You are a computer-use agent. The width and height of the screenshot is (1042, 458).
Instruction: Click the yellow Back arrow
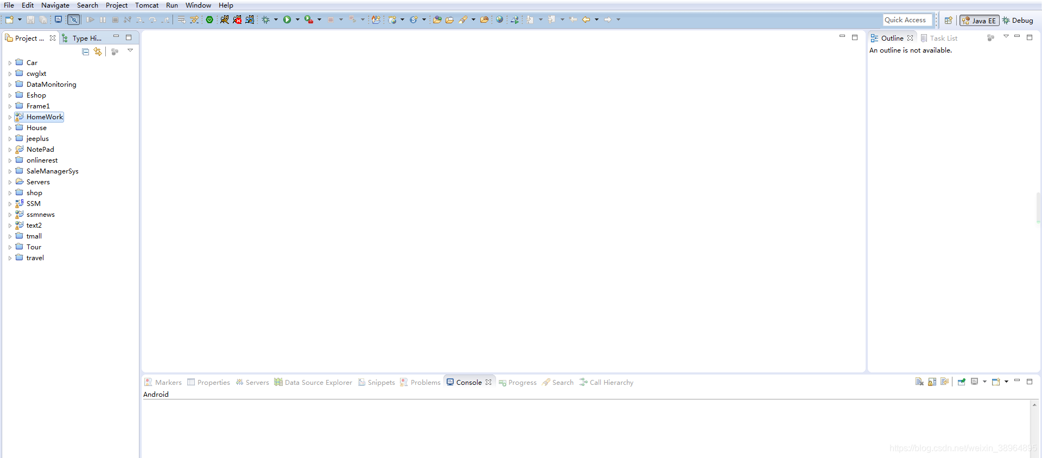pyautogui.click(x=586, y=20)
